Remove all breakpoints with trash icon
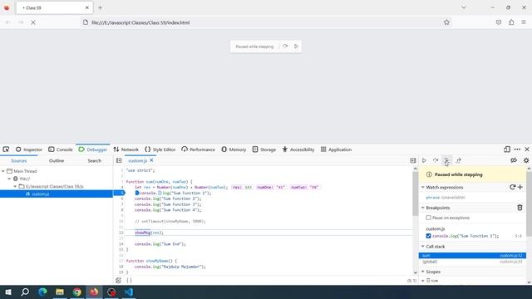532x299 pixels. pyautogui.click(x=520, y=208)
